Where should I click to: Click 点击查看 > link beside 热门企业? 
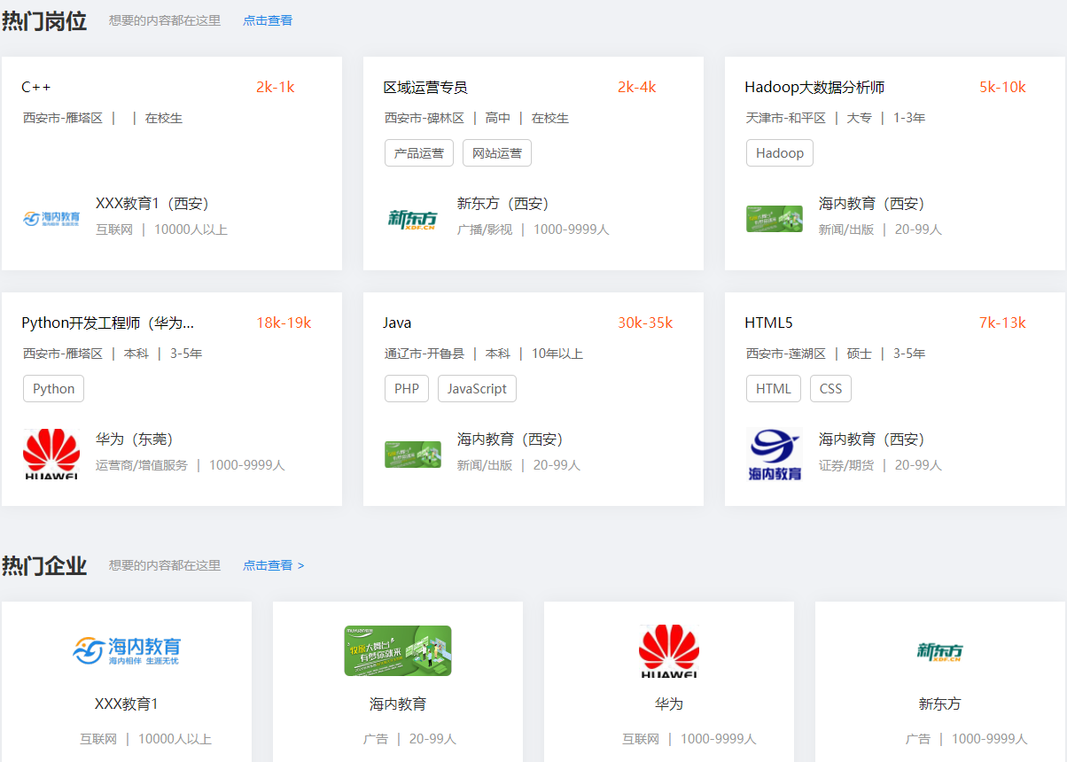click(x=273, y=565)
